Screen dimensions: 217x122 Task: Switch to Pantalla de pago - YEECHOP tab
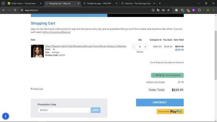(100, 3)
